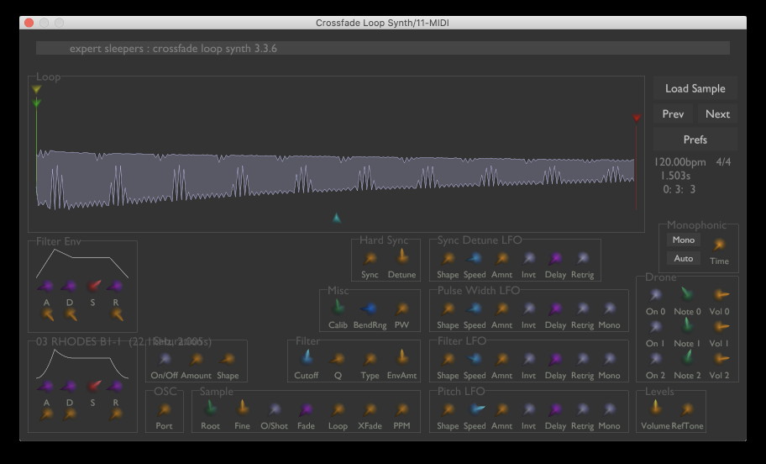766x464 pixels.
Task: Click the Sync Detune LFO Shape knob
Action: click(x=448, y=258)
